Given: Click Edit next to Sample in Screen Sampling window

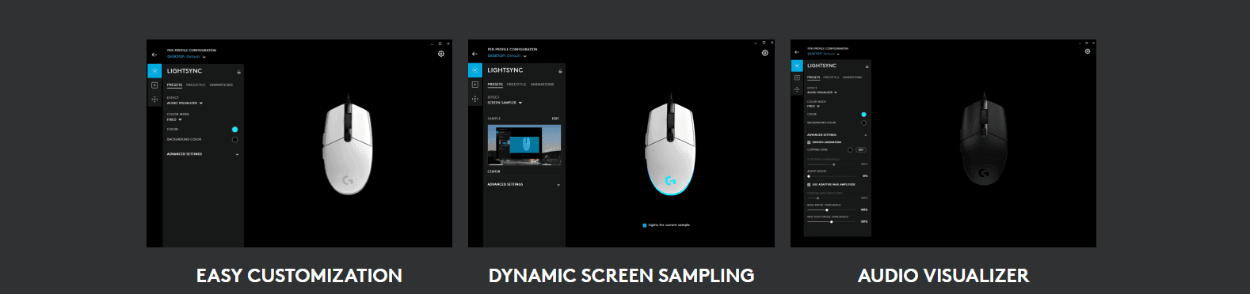Looking at the screenshot, I should point(555,119).
